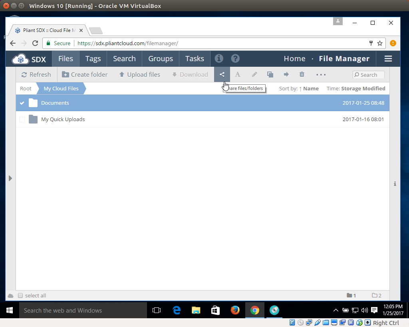This screenshot has width=409, height=327.
Task: Toggle the select all checkbox
Action: pos(20,295)
